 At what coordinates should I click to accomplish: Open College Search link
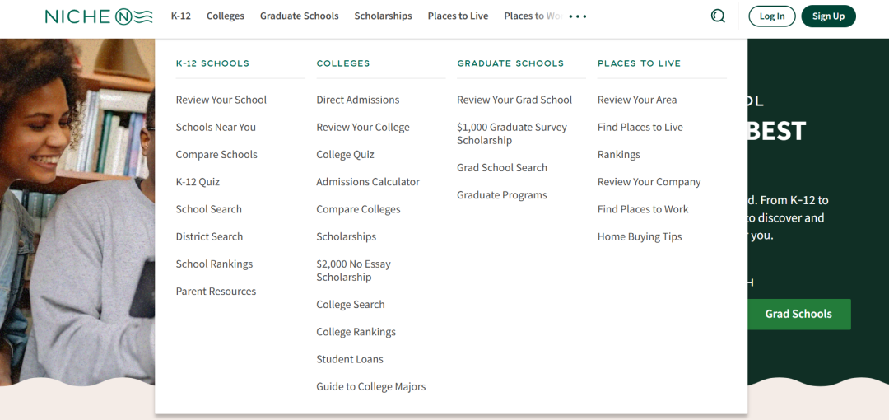point(351,304)
